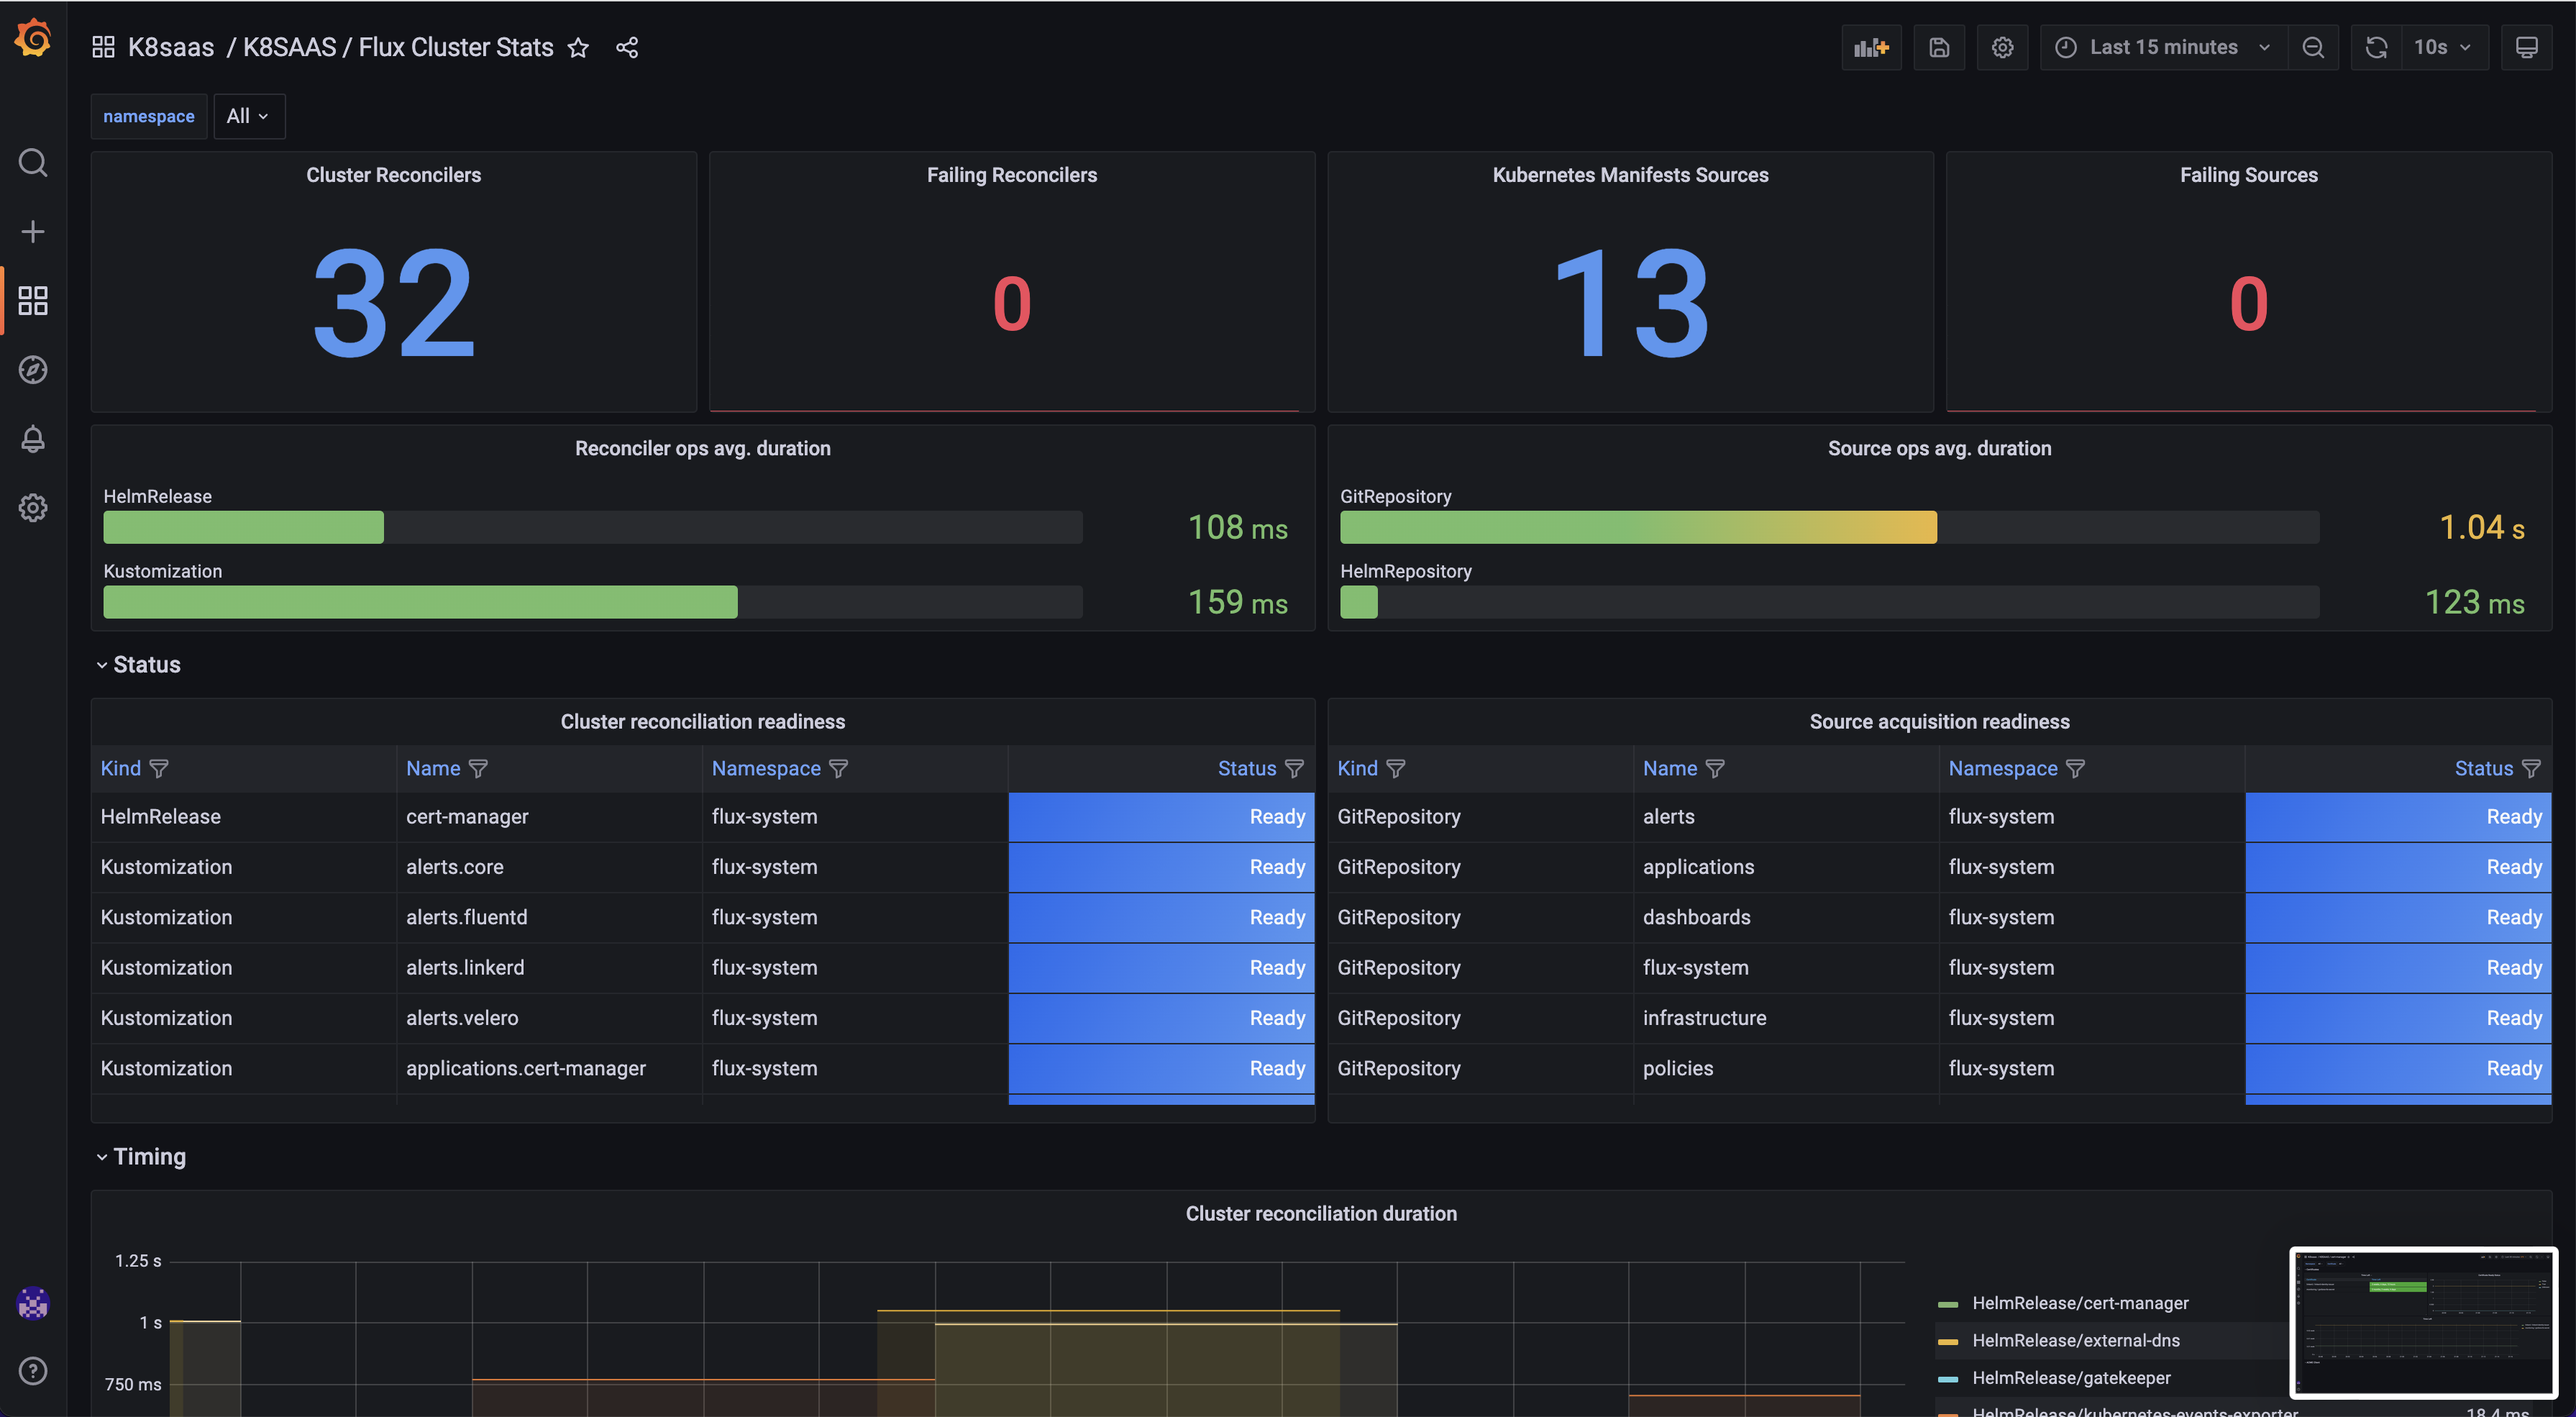Open Source acquisition readiness panel menu
This screenshot has width=2576, height=1417.
pyautogui.click(x=1939, y=721)
